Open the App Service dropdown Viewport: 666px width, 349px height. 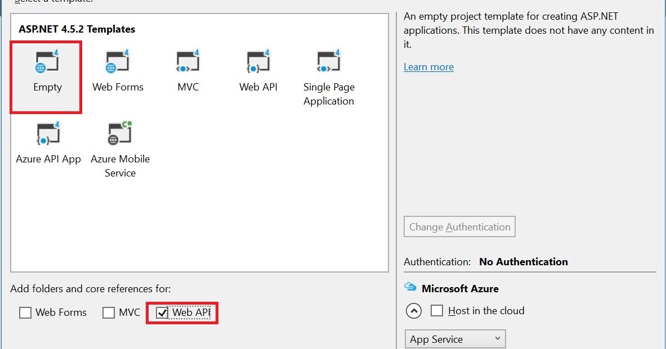click(455, 339)
